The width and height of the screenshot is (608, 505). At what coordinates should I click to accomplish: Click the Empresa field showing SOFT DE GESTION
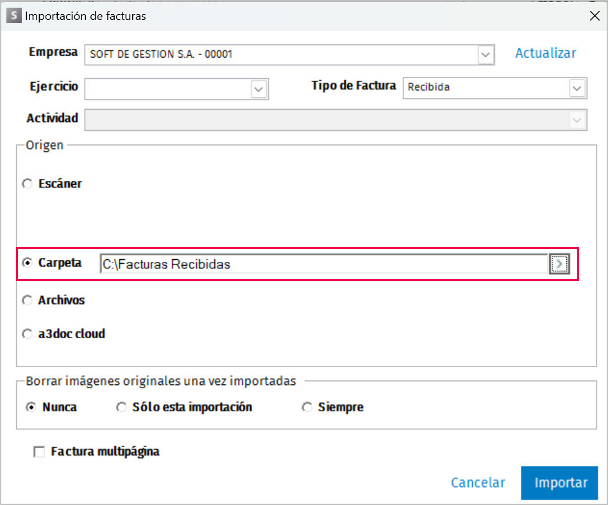[x=289, y=55]
